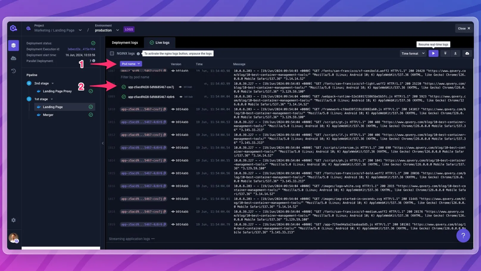The width and height of the screenshot is (481, 271).
Task: Collapse the 2nd stage pipeline section
Action: (x=52, y=83)
